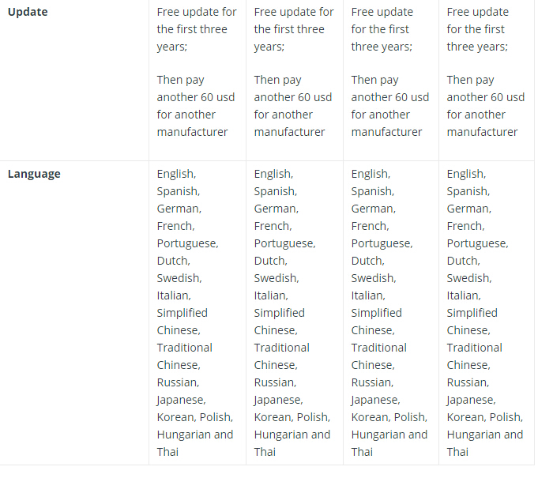Click the "Update" row header
553x478 pixels.
coord(28,12)
